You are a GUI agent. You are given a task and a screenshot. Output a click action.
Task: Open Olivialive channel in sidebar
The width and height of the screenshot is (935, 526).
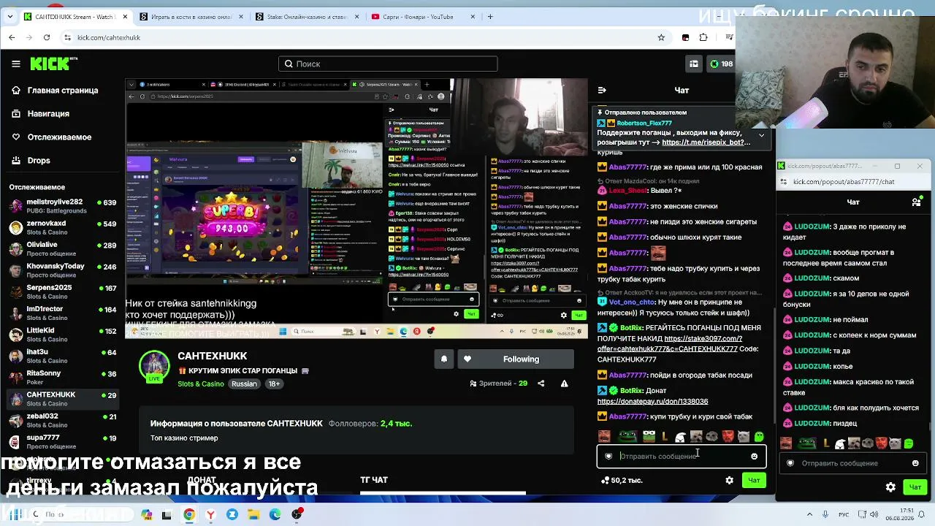[62, 248]
